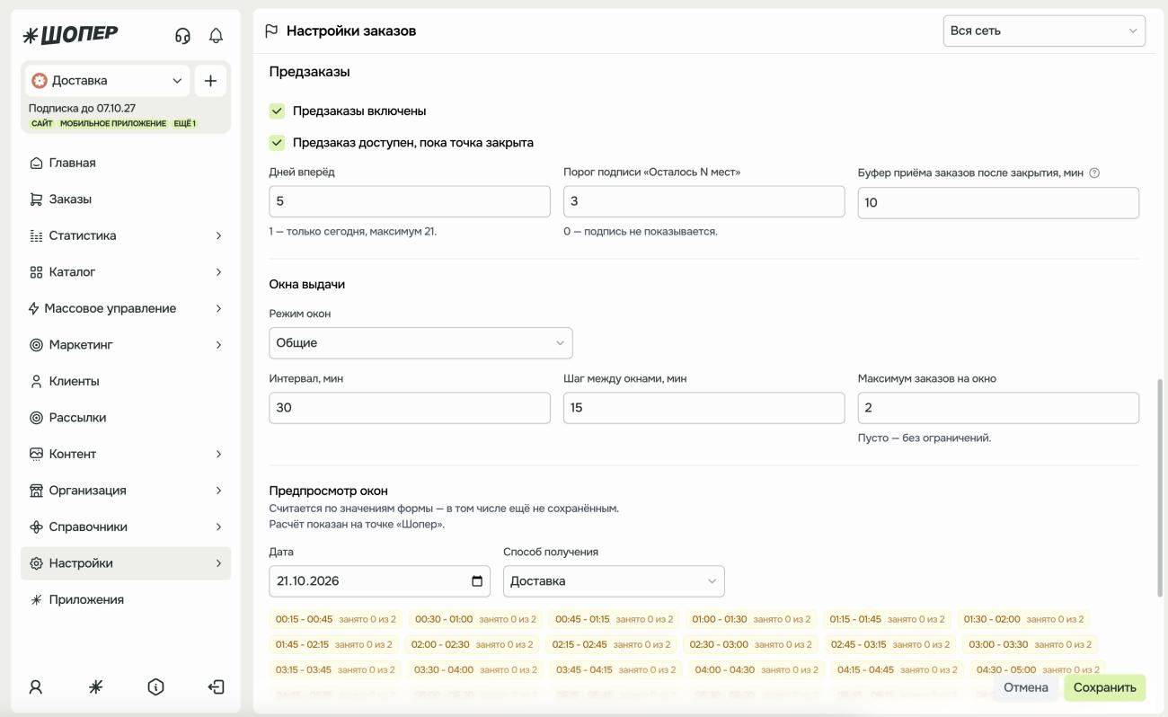Open notifications bell
The image size is (1168, 717).
(216, 36)
